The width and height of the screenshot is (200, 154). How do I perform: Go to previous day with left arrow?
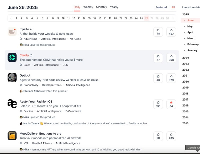coord(11,18)
